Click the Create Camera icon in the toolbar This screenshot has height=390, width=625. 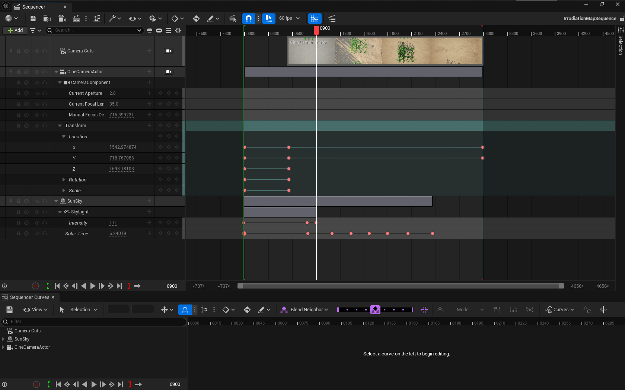coord(62,18)
